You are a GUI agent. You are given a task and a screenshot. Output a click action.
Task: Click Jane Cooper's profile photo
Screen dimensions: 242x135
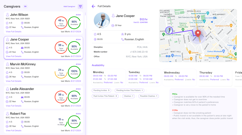[x=102, y=20]
